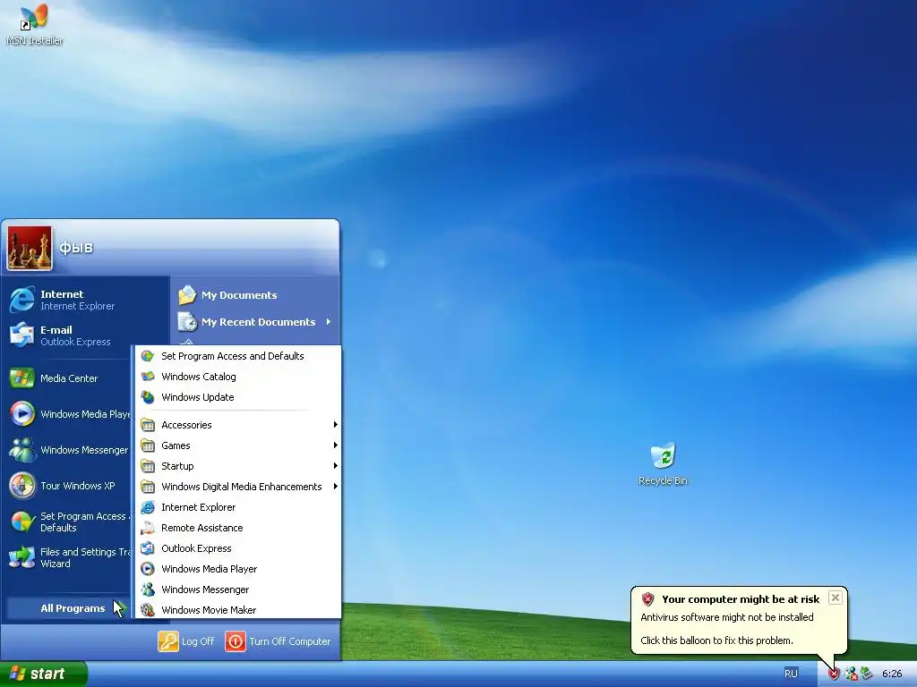Expand the Accessories submenu arrow
Screen dimensions: 917x687
[x=335, y=425]
